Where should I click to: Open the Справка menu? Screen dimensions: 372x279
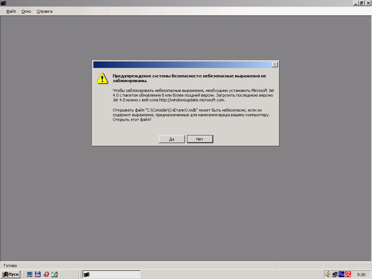coord(45,11)
